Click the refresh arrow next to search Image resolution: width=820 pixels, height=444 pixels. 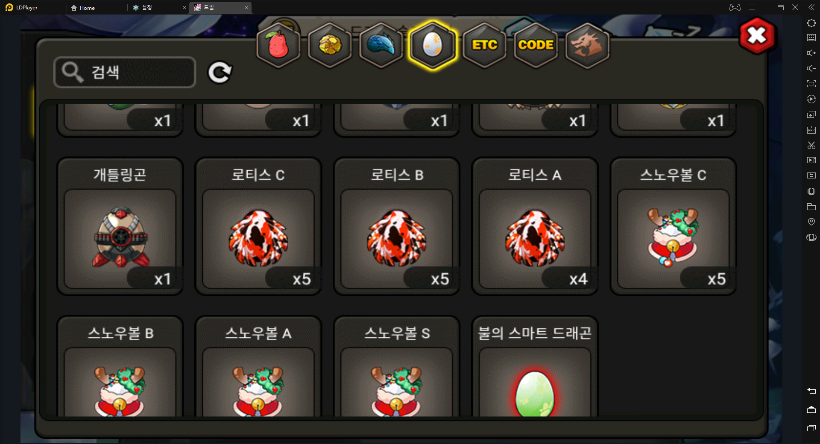220,72
